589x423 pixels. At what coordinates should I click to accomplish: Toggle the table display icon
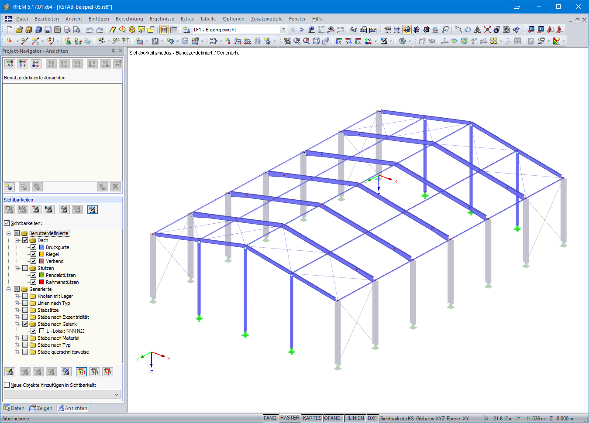tap(173, 30)
